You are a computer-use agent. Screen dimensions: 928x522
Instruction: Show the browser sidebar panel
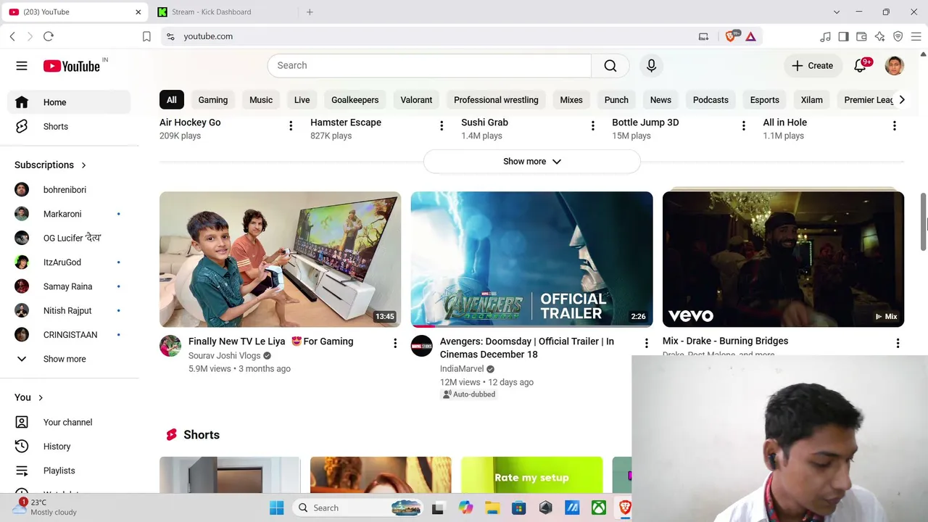point(843,36)
